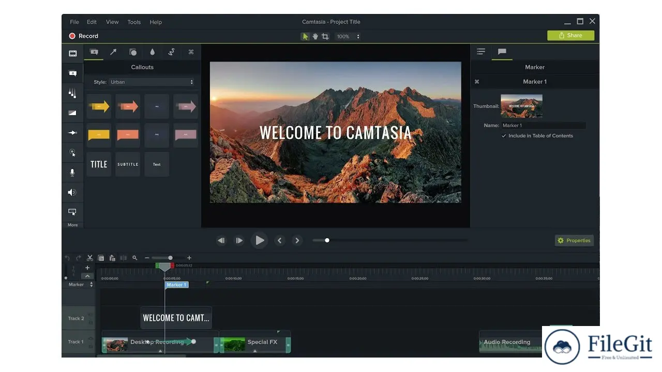Open the Help menu

click(x=156, y=22)
